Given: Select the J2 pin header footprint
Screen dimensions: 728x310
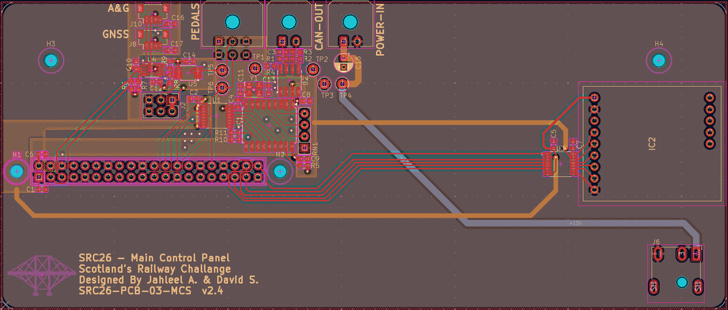Looking at the screenshot, I should [160, 106].
